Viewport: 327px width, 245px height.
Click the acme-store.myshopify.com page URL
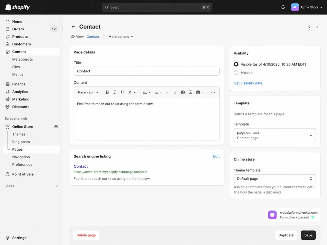tap(111, 172)
